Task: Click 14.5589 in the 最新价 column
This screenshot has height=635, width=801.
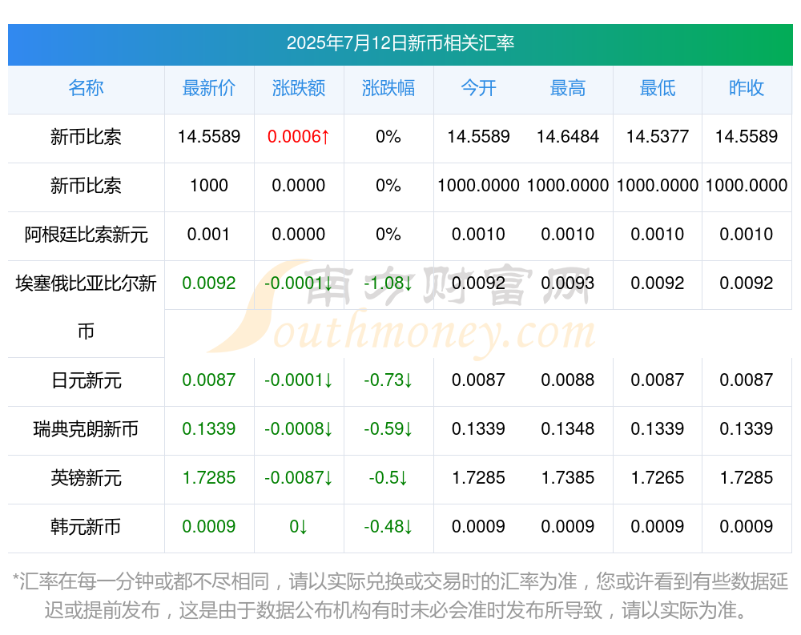Action: tap(209, 136)
